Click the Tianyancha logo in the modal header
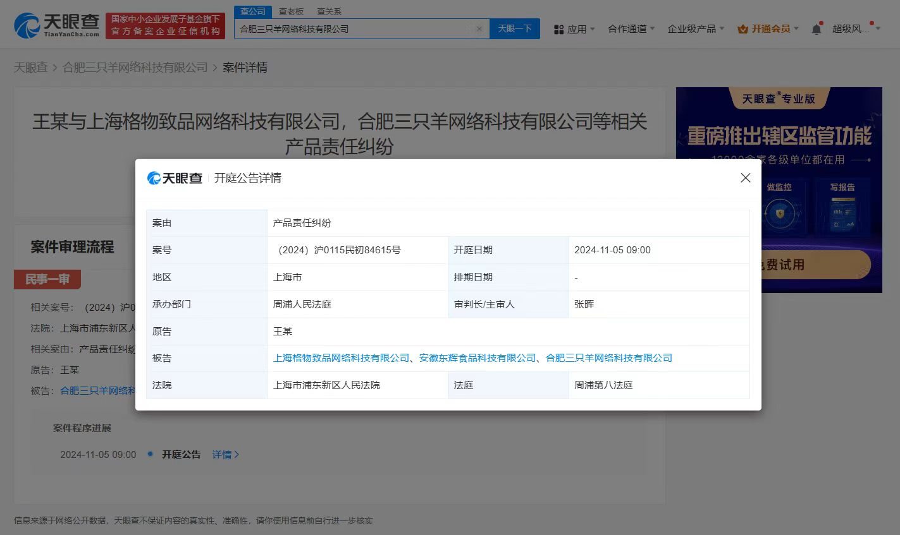900x535 pixels. tap(175, 178)
